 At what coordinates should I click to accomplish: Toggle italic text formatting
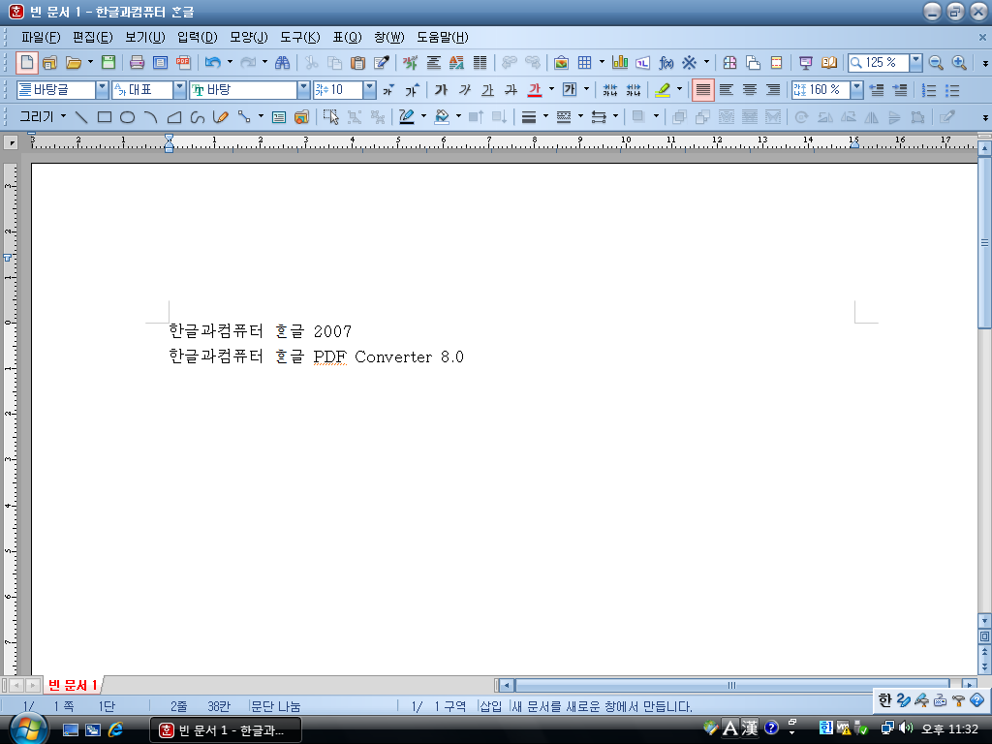pos(465,90)
